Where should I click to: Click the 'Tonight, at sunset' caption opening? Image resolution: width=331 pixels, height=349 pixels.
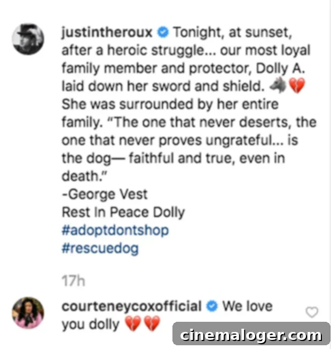click(x=232, y=33)
